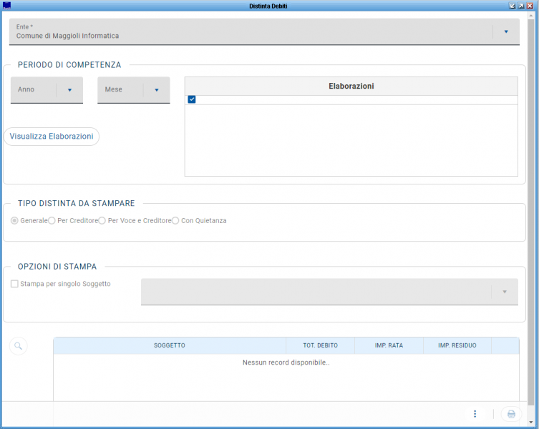Screen dimensions: 539x429
Task: Open the three-dot more options menu
Action: [475, 414]
